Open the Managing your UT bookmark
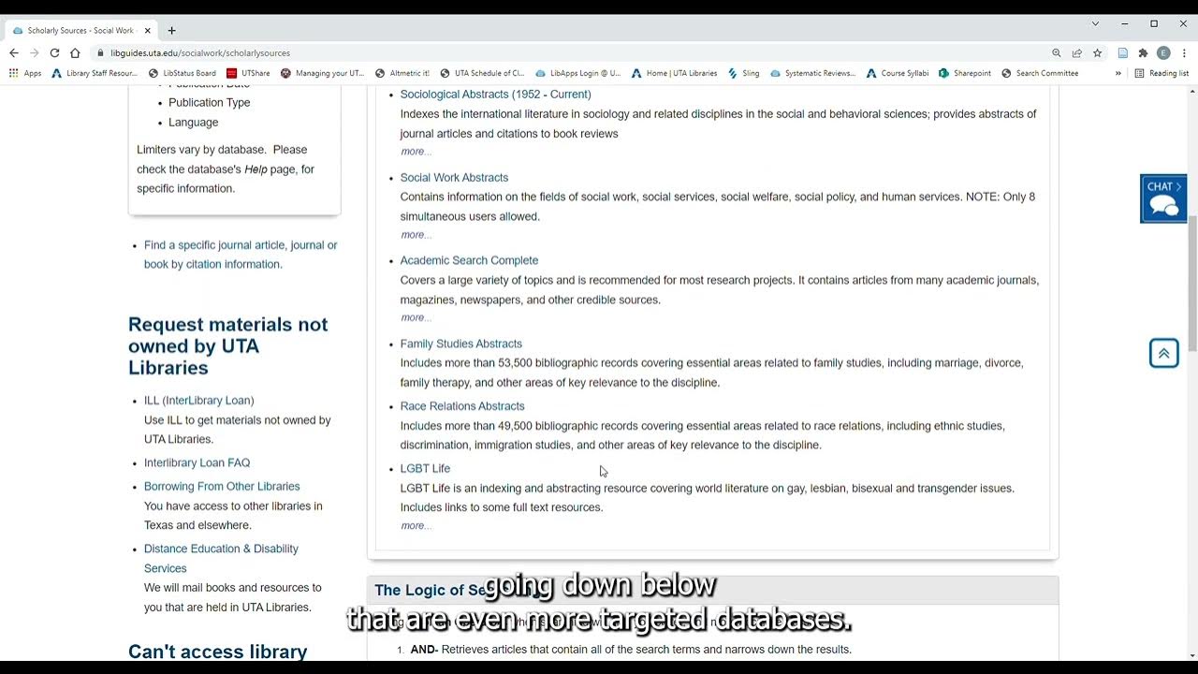Screen dimensions: 1198x674 (323, 73)
